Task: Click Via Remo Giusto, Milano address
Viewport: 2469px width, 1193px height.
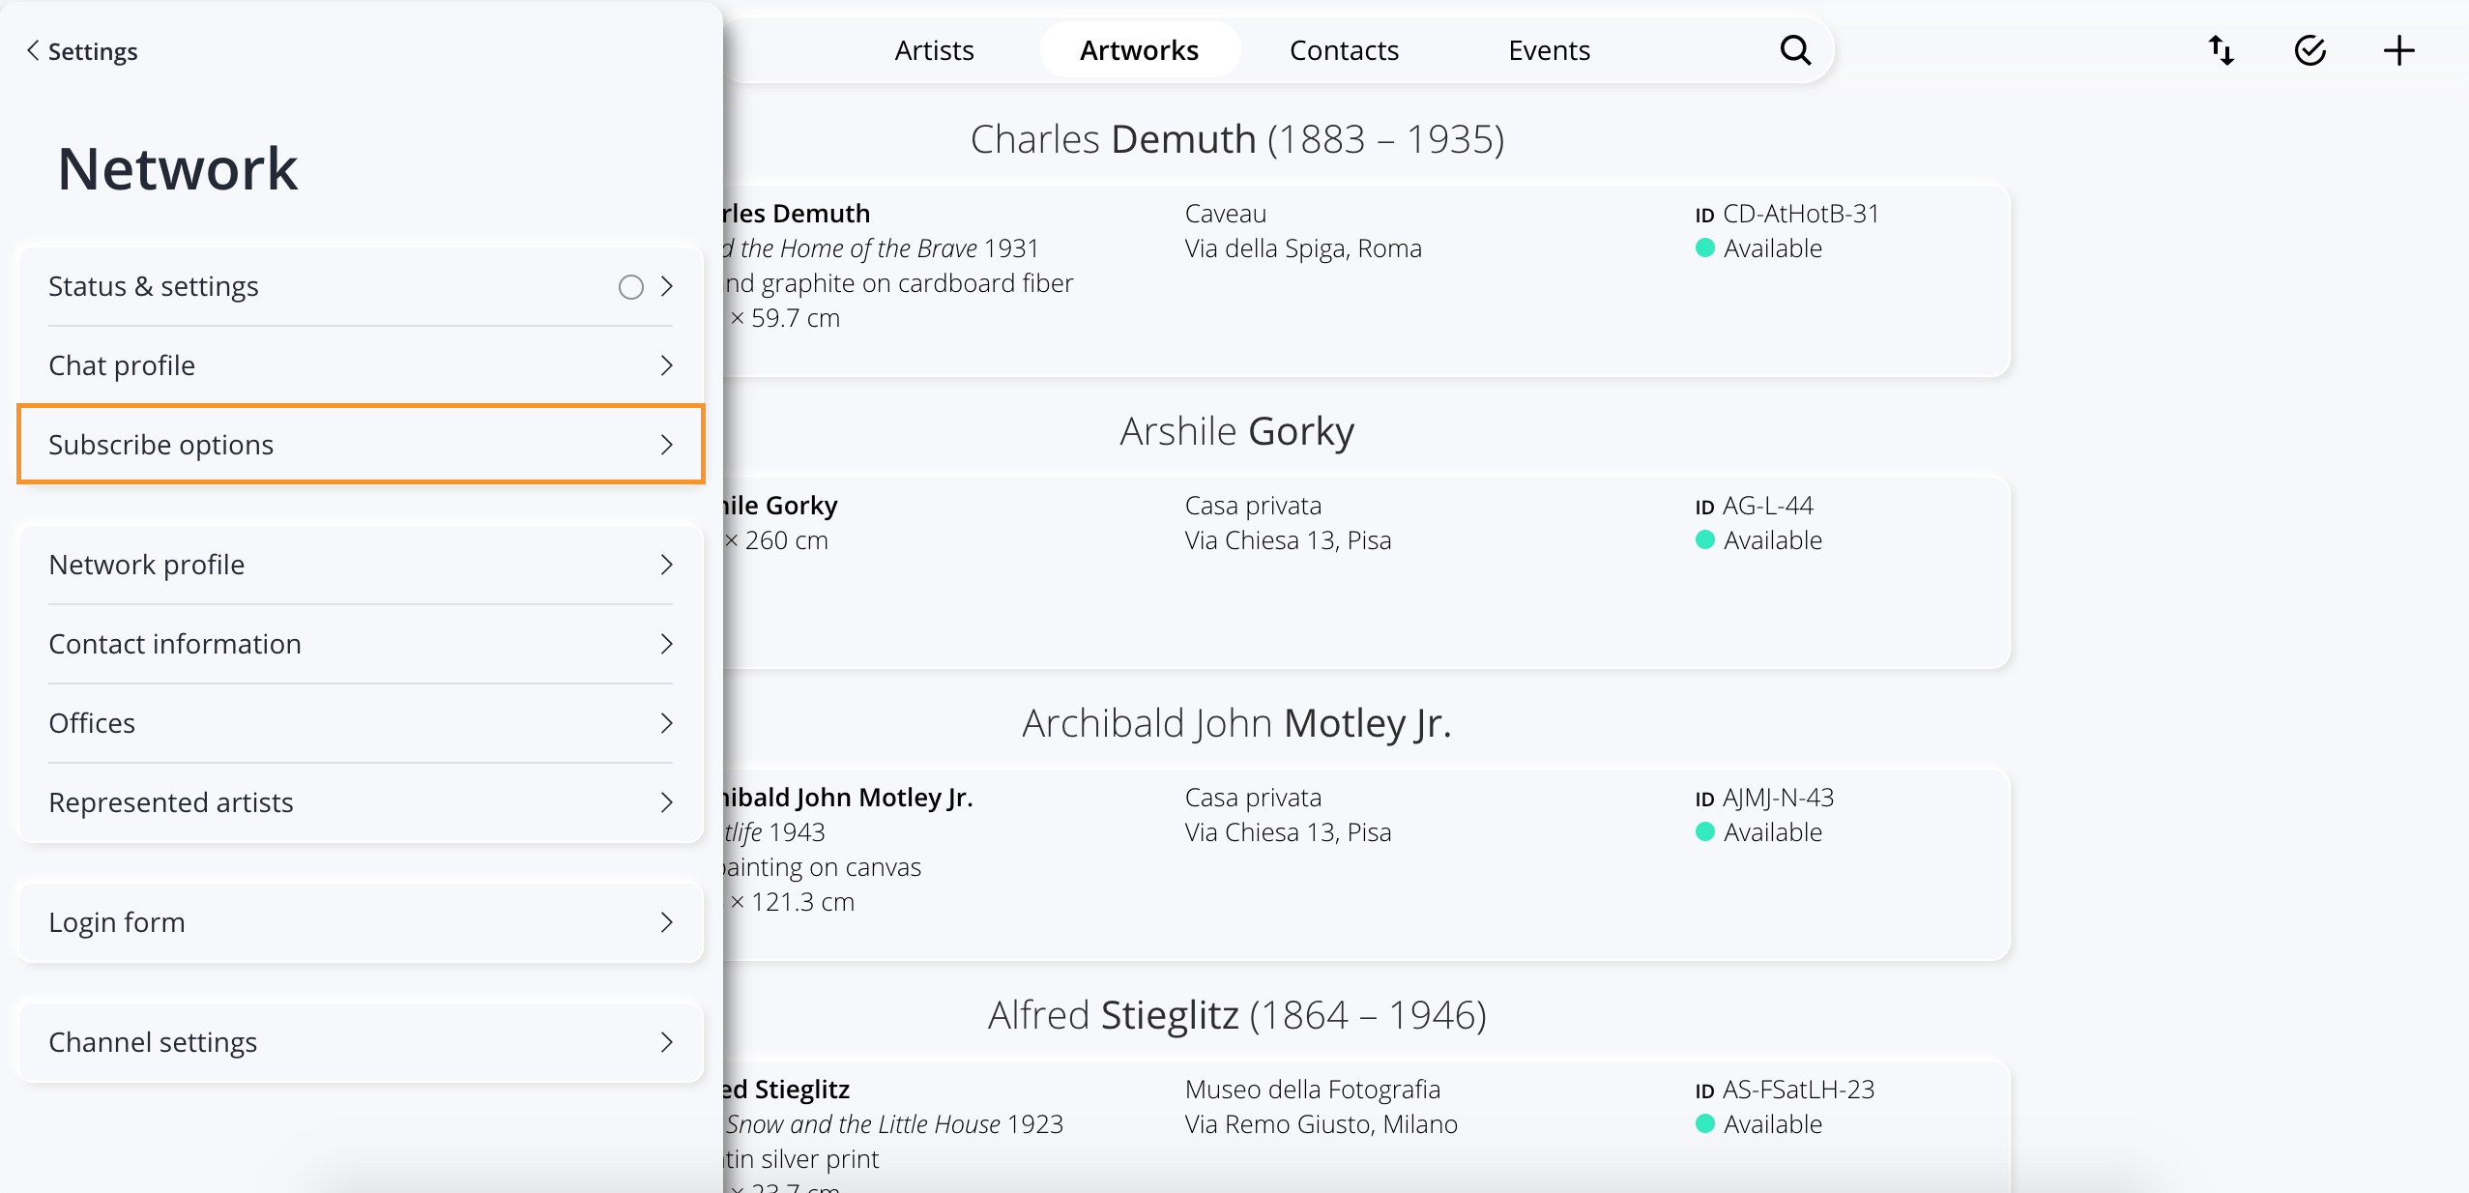Action: (x=1322, y=1124)
